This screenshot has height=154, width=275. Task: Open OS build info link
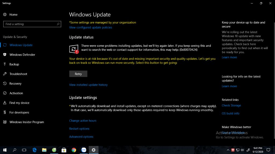tap(230, 113)
